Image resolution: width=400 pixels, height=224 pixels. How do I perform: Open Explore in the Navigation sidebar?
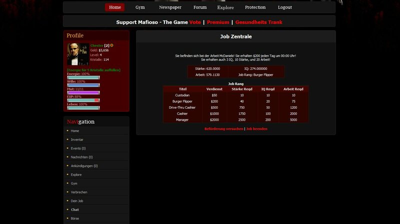click(76, 175)
